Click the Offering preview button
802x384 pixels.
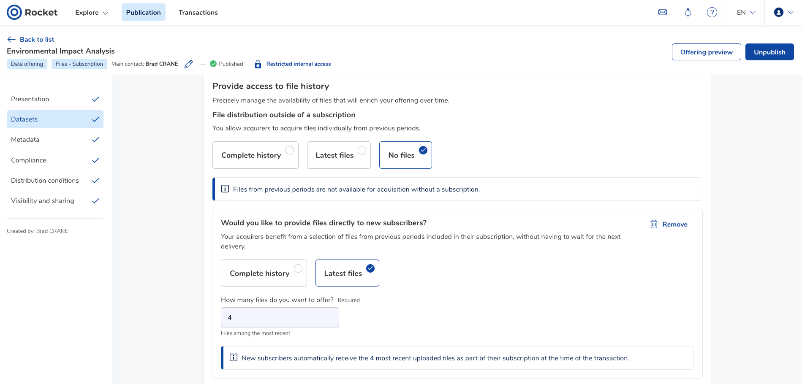[706, 52]
